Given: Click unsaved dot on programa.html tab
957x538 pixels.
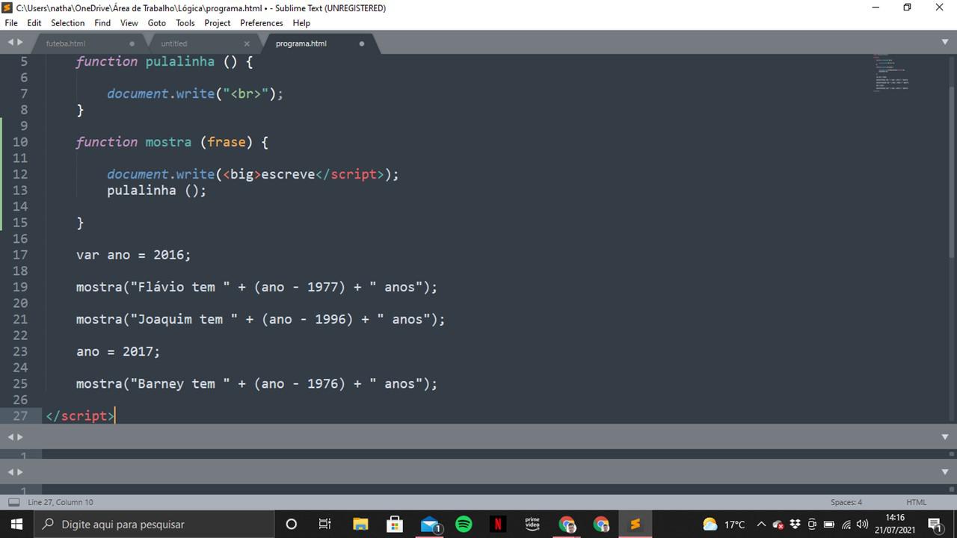Looking at the screenshot, I should [x=362, y=43].
